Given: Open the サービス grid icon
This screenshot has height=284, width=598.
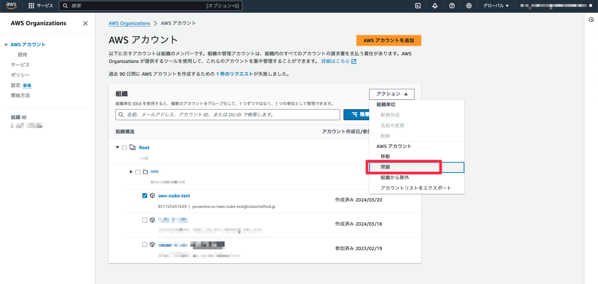Looking at the screenshot, I should point(30,5).
